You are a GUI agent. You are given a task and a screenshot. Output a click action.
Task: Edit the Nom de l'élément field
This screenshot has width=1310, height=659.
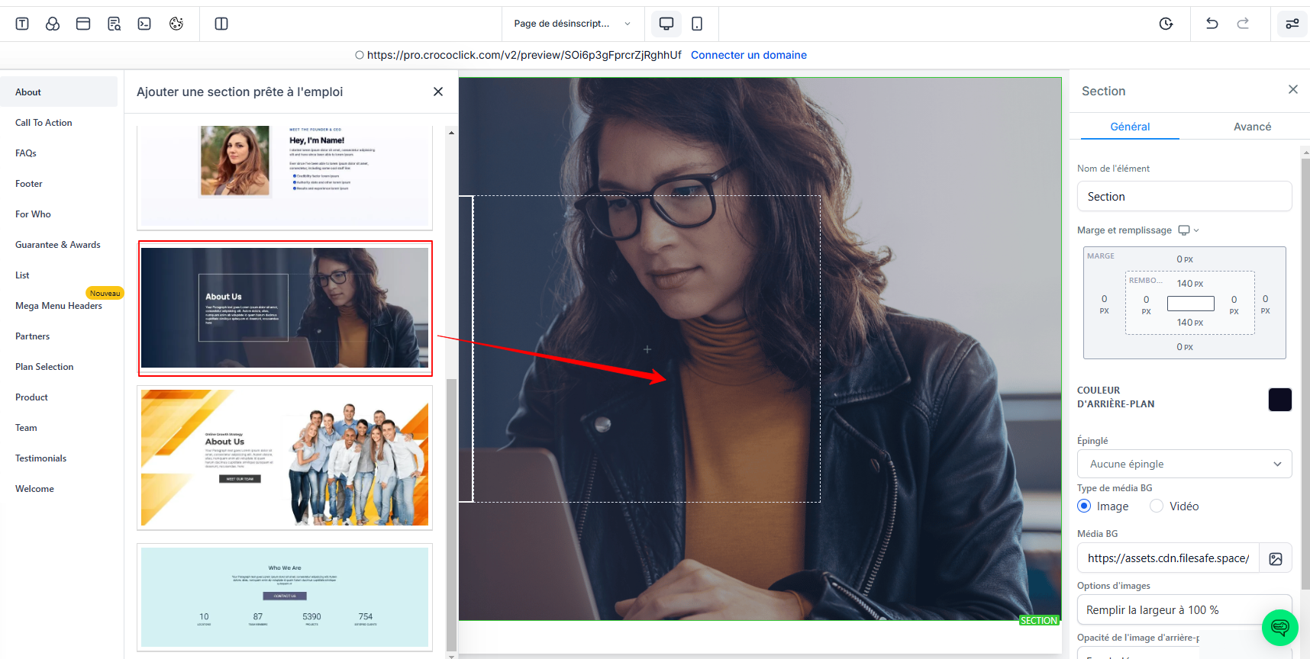click(1184, 196)
